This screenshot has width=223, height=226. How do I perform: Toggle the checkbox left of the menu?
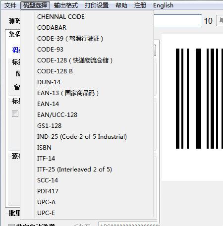tap(15, 114)
